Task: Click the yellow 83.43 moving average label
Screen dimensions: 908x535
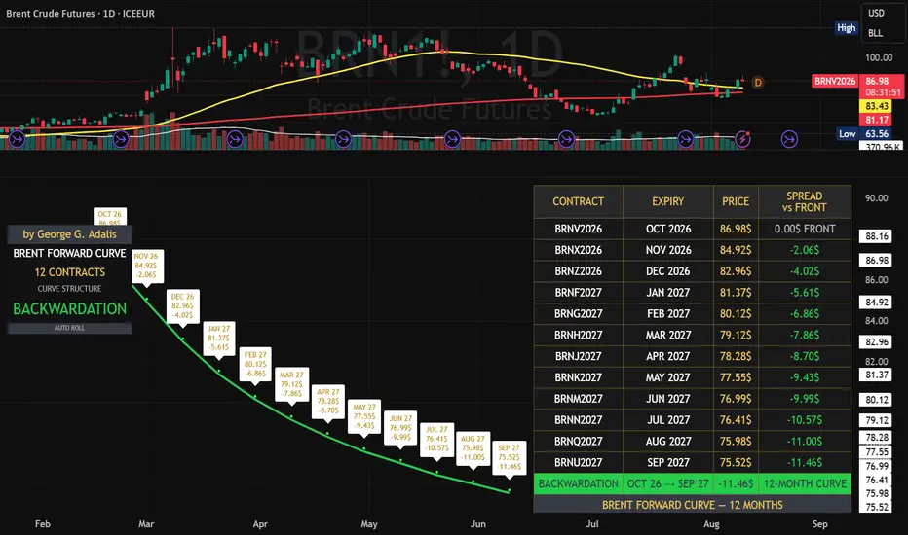Action: pos(876,106)
